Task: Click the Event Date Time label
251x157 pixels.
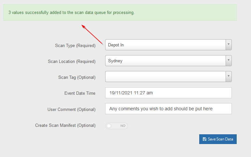Action: (x=80, y=93)
